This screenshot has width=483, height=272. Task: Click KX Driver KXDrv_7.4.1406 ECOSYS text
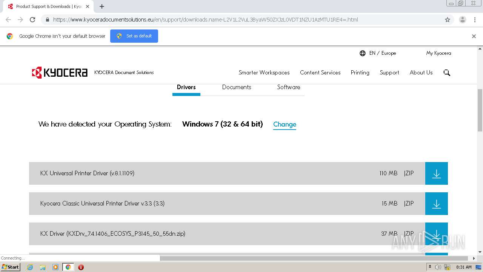113,234
